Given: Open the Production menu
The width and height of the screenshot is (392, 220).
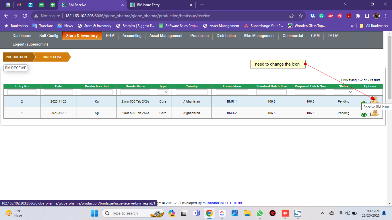Looking at the screenshot, I should 199,36.
